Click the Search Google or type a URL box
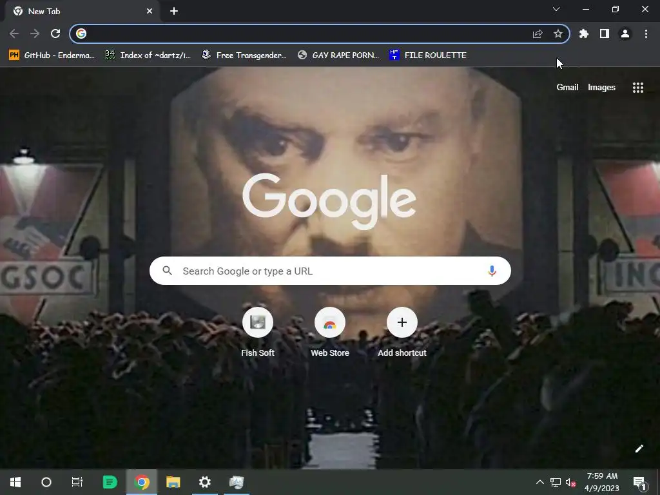This screenshot has width=660, height=495. tap(330, 271)
